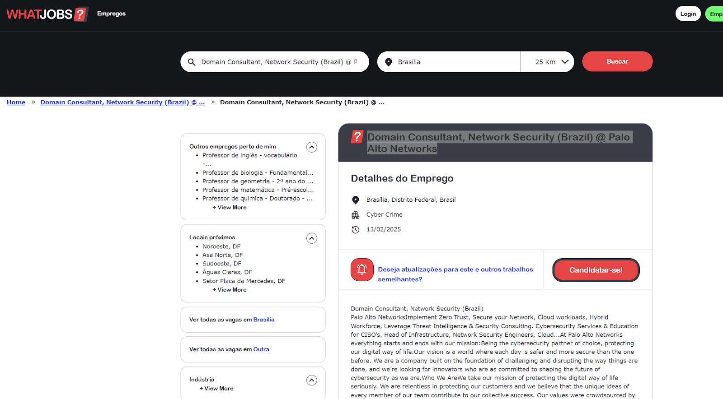Image resolution: width=723 pixels, height=399 pixels.
Task: Select the Sudoeste, DF location
Action: (222, 264)
